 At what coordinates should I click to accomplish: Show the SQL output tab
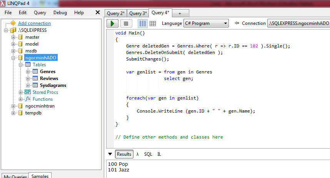[x=148, y=154]
